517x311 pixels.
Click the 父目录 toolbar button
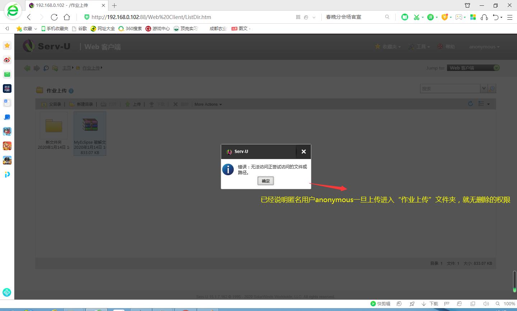pyautogui.click(x=51, y=104)
